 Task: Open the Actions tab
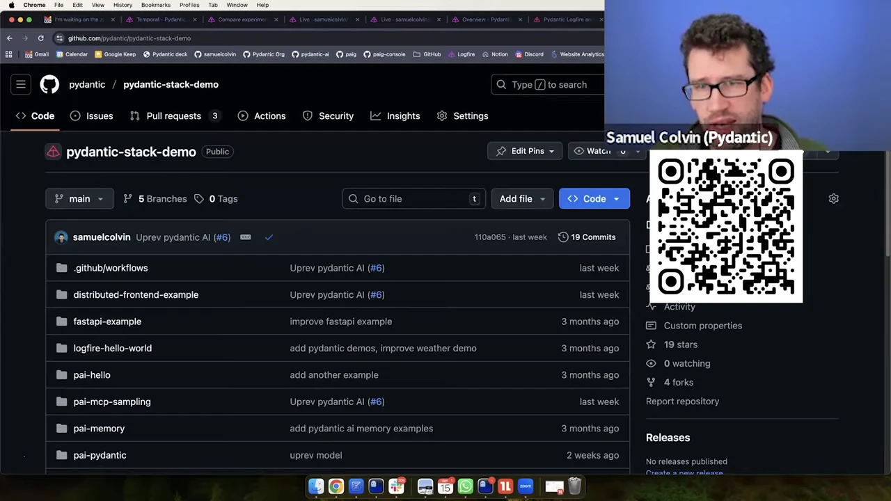262,116
